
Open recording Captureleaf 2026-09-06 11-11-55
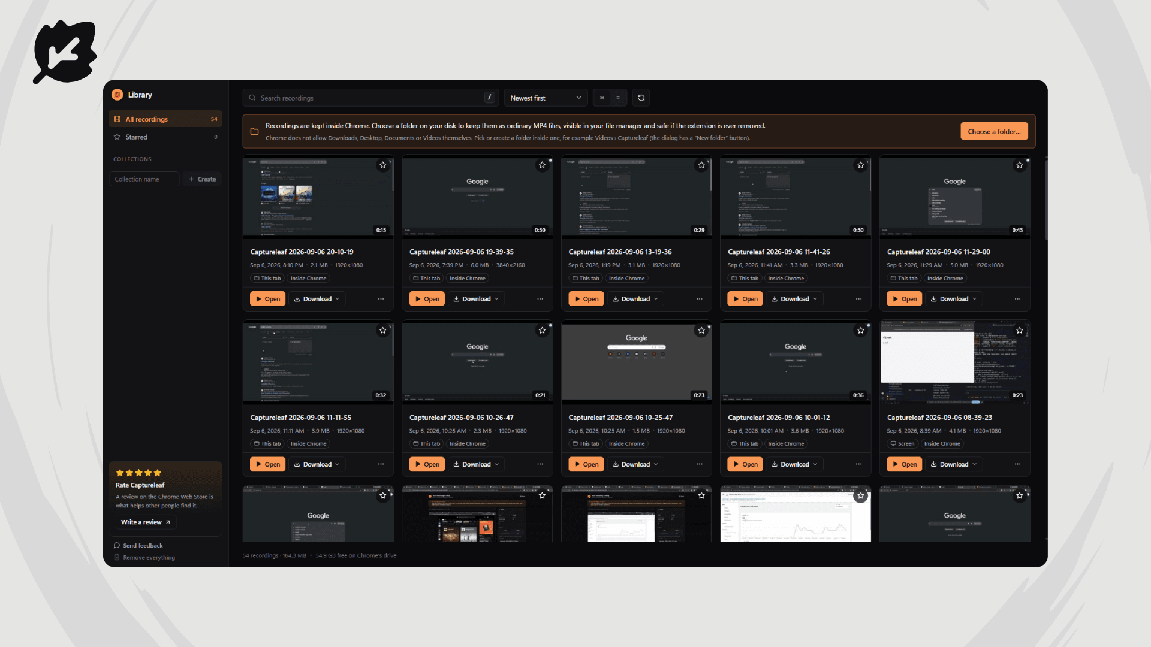pyautogui.click(x=267, y=464)
